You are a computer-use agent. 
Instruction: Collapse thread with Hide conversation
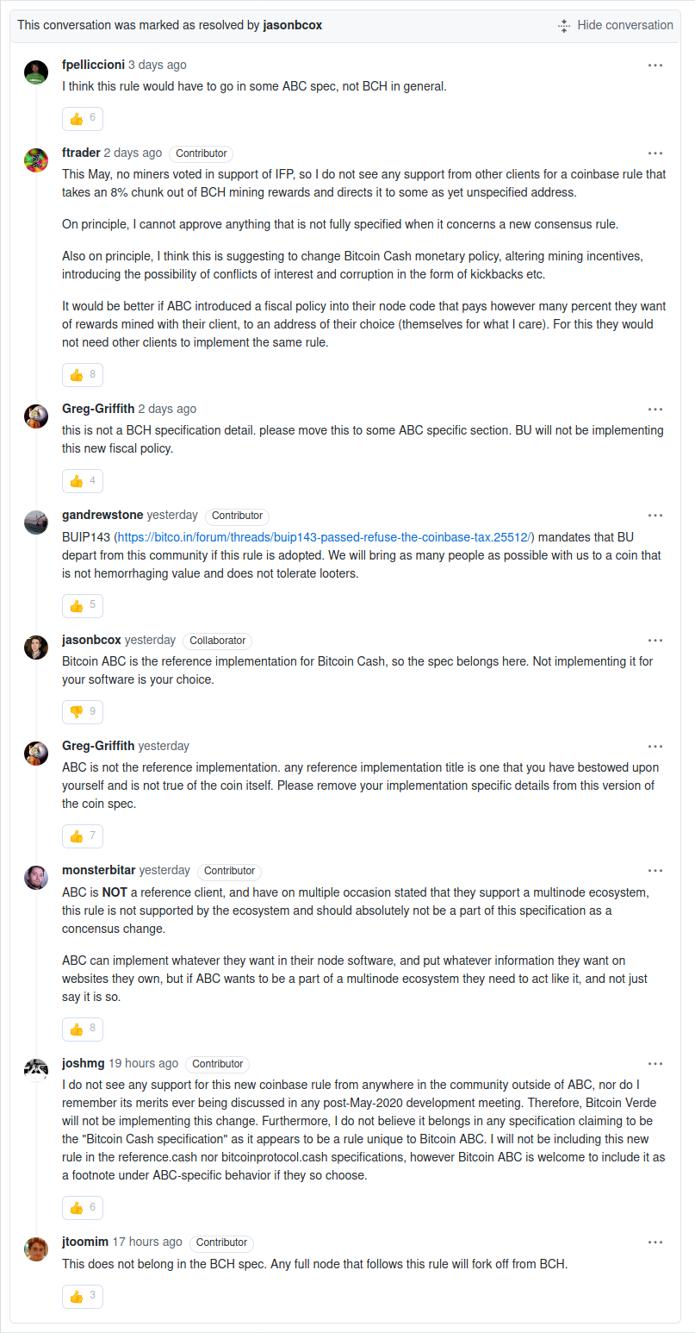click(615, 25)
